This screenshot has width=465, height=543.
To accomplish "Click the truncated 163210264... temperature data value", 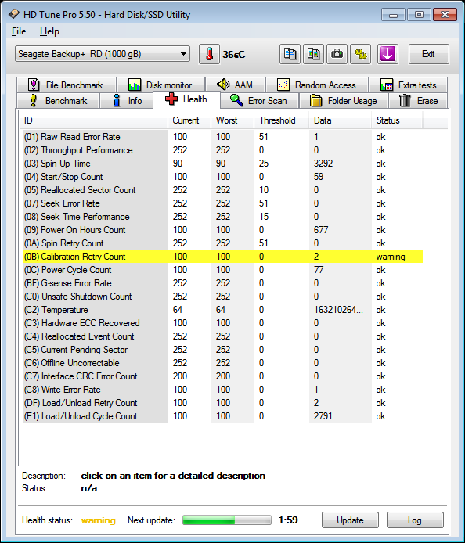I will coord(338,310).
